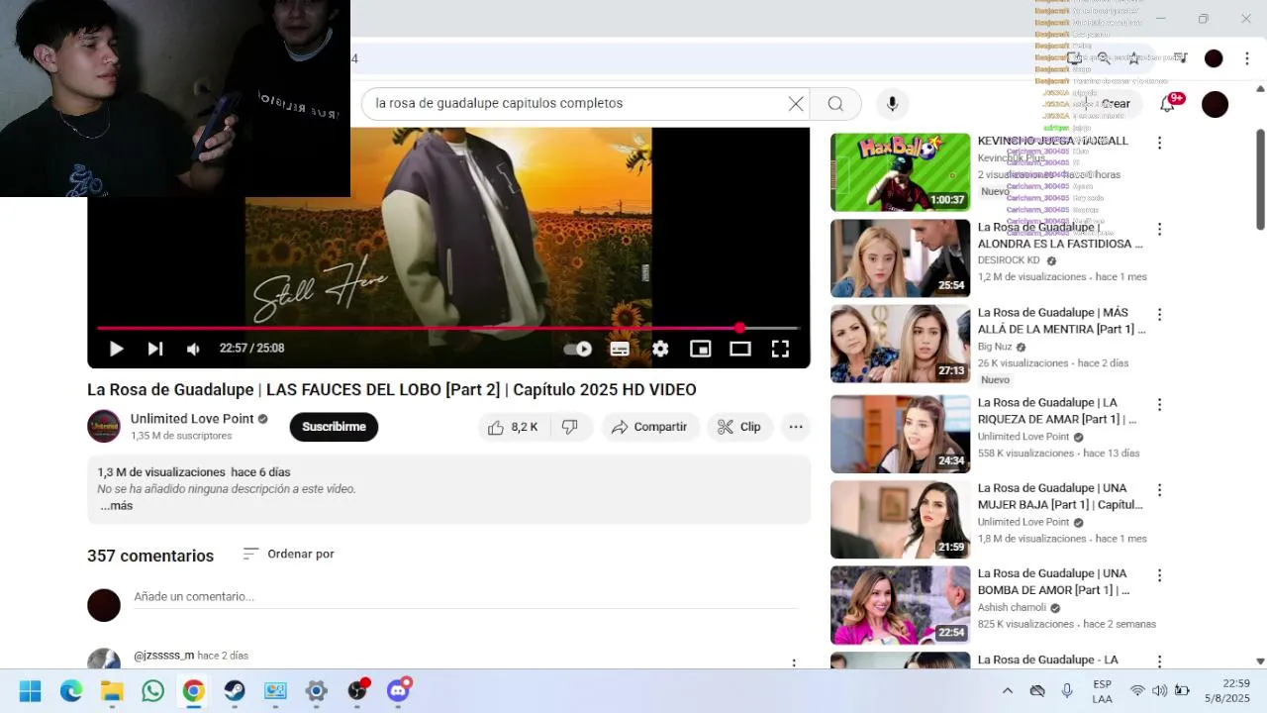Open Discord from taskbar
This screenshot has height=713, width=1267.
(x=398, y=691)
